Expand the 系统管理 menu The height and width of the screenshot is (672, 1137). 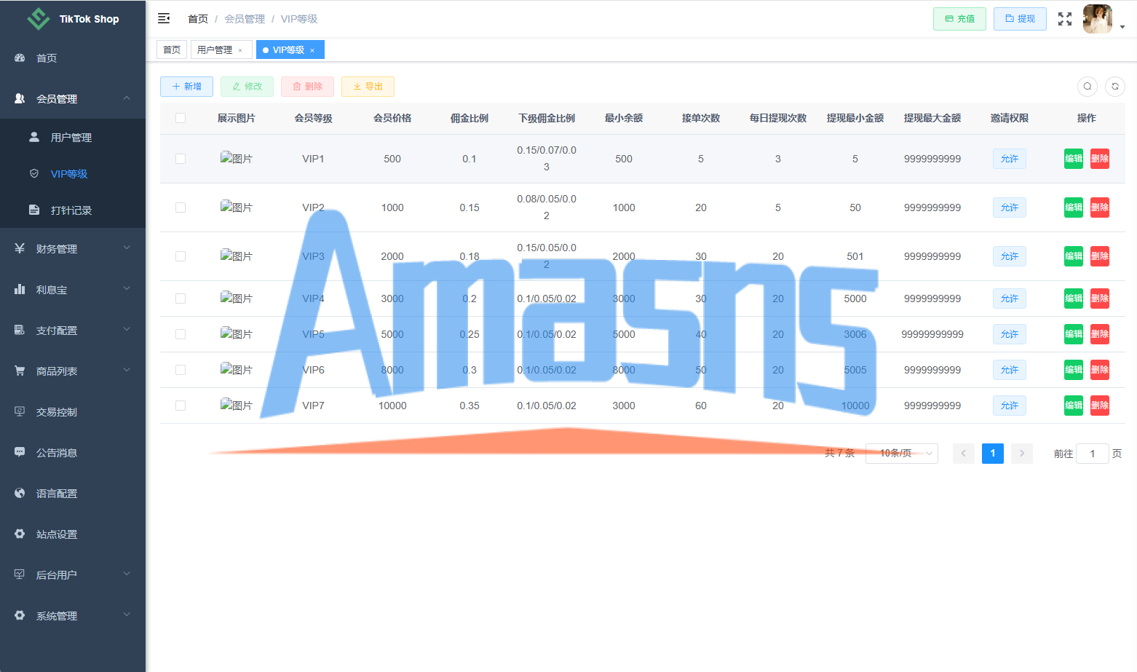tap(73, 615)
